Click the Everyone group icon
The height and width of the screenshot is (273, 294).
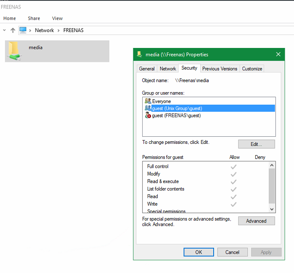click(x=148, y=101)
